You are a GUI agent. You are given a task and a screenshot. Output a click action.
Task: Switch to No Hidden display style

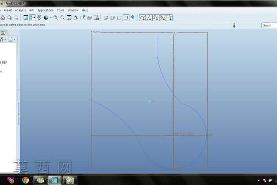click(119, 18)
